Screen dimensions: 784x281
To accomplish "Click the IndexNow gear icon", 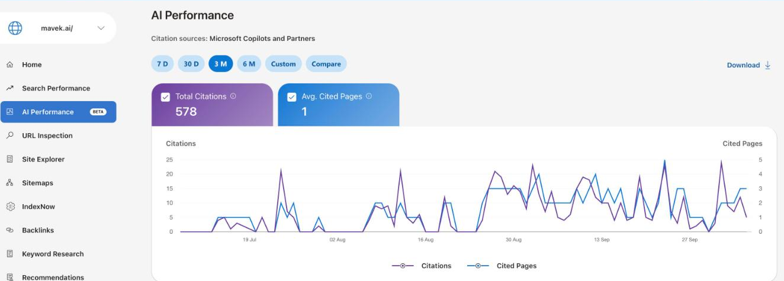I will 9,206.
